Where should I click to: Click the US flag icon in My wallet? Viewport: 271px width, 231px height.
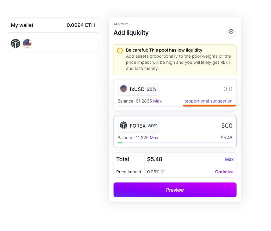(x=27, y=43)
